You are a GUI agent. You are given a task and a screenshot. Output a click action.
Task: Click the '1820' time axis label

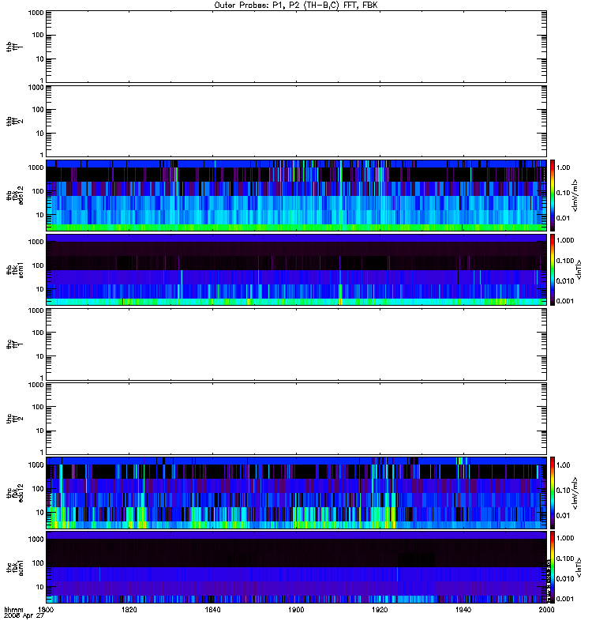point(129,609)
